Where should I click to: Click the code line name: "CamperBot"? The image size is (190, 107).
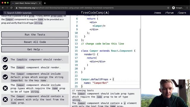coord(96,83)
